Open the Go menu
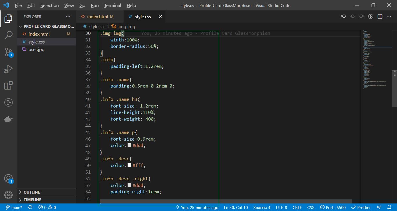The height and width of the screenshot is (211, 397). 82,6
